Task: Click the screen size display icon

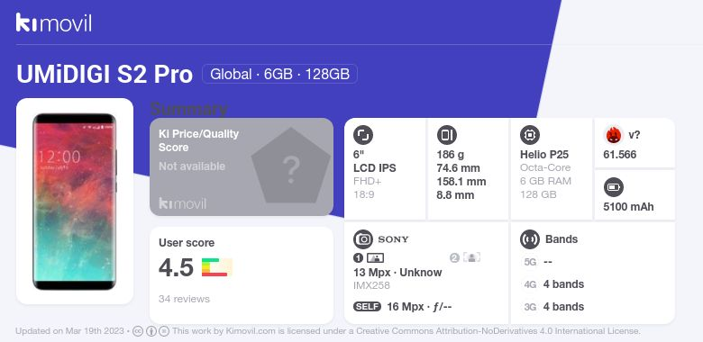Action: tap(363, 135)
